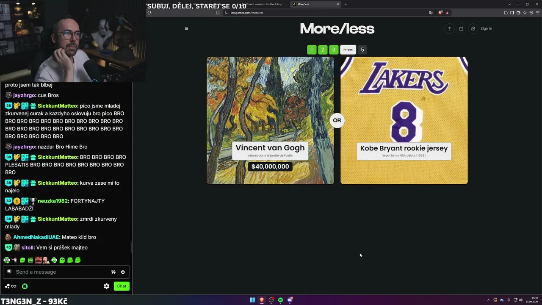The width and height of the screenshot is (542, 305).
Task: Open Spotify from the taskbar
Action: [x=280, y=300]
